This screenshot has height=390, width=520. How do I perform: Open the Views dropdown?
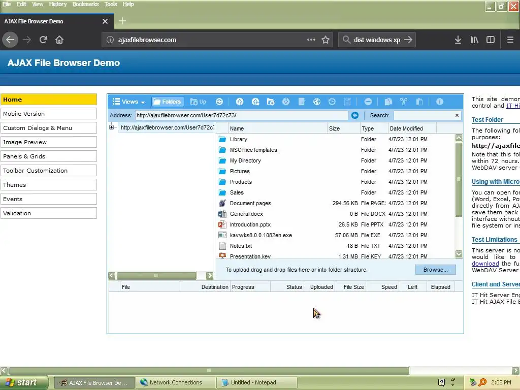coord(128,102)
